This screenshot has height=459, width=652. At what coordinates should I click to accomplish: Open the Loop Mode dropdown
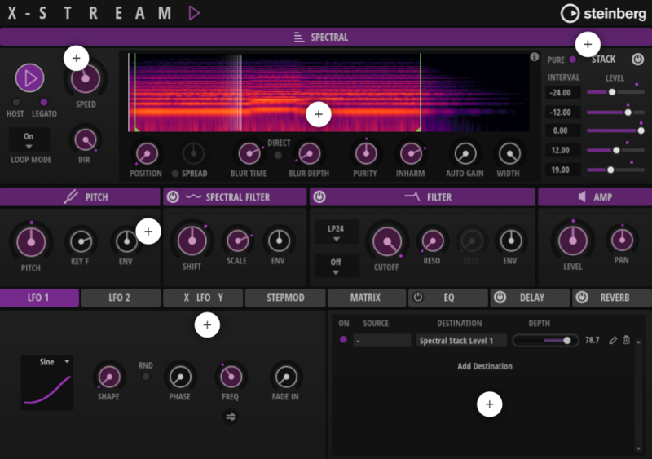(x=29, y=141)
